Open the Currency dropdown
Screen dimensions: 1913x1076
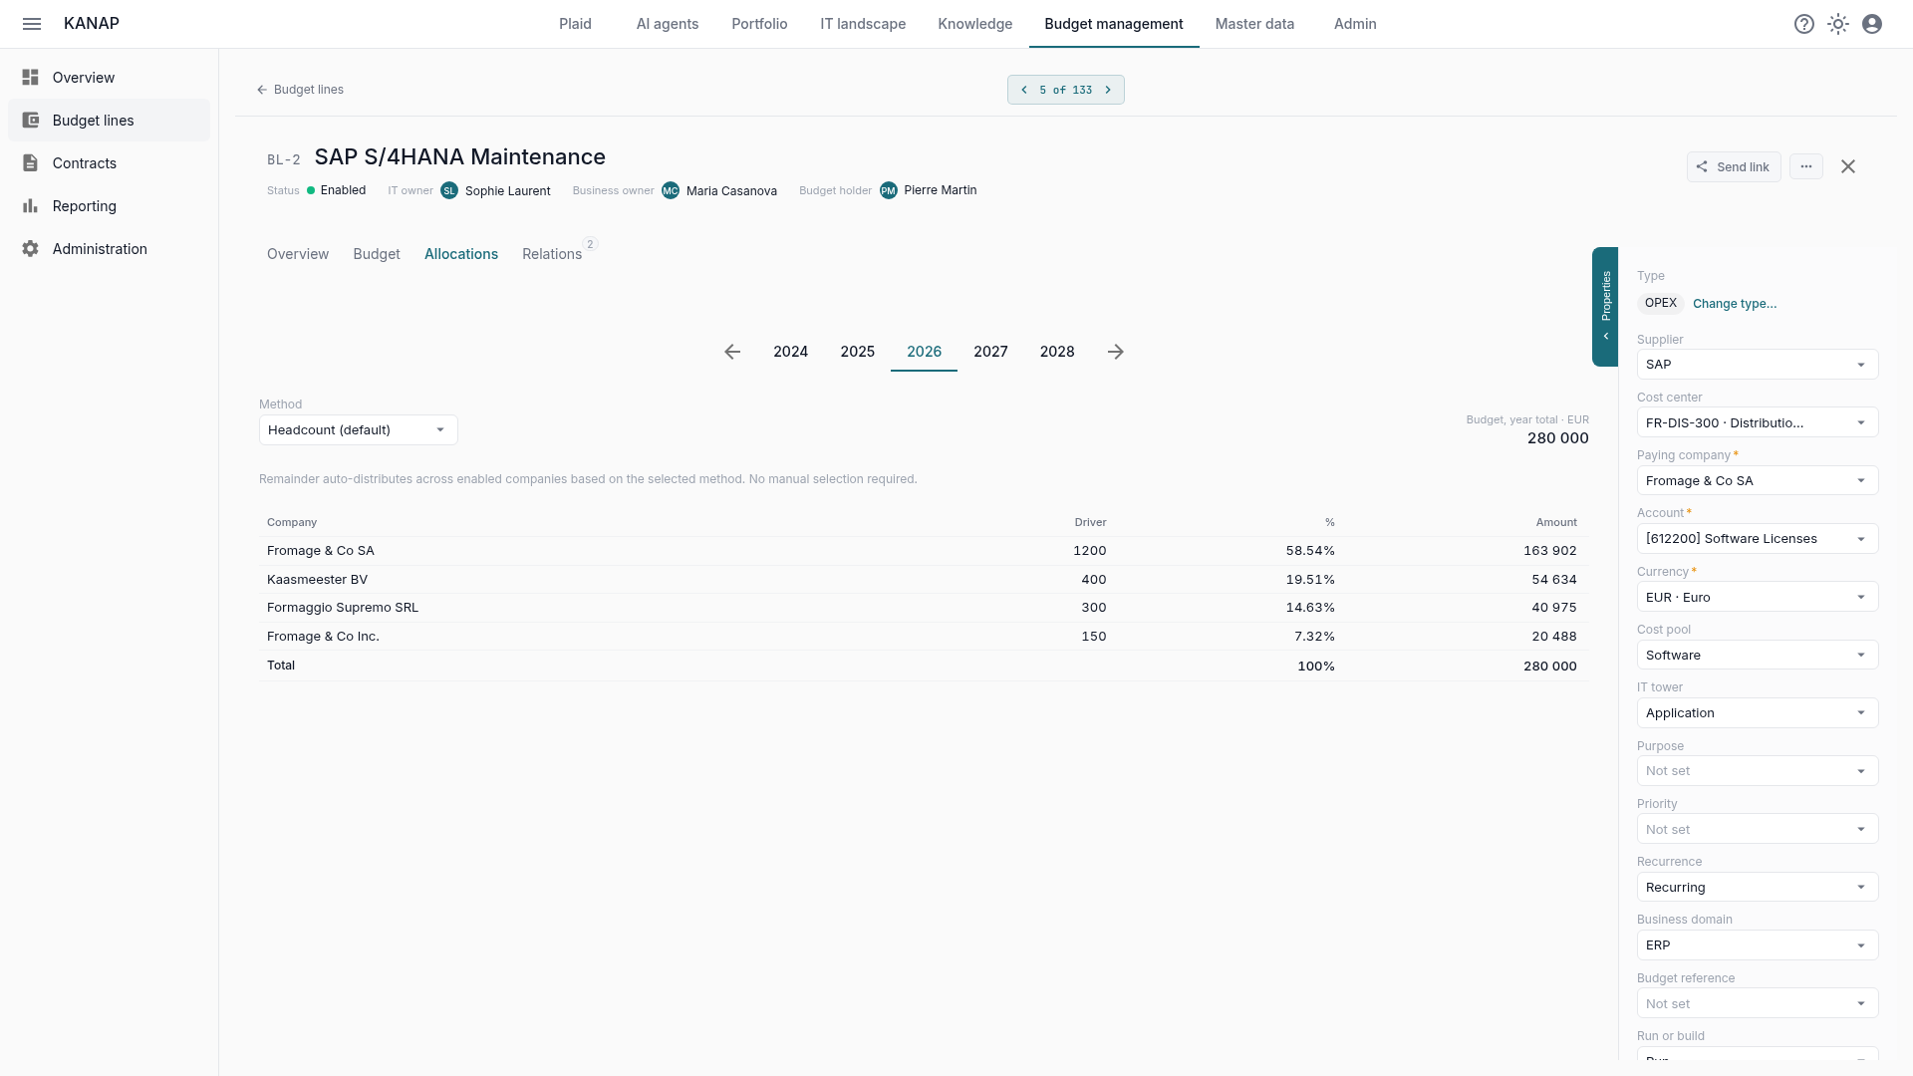pos(1758,597)
